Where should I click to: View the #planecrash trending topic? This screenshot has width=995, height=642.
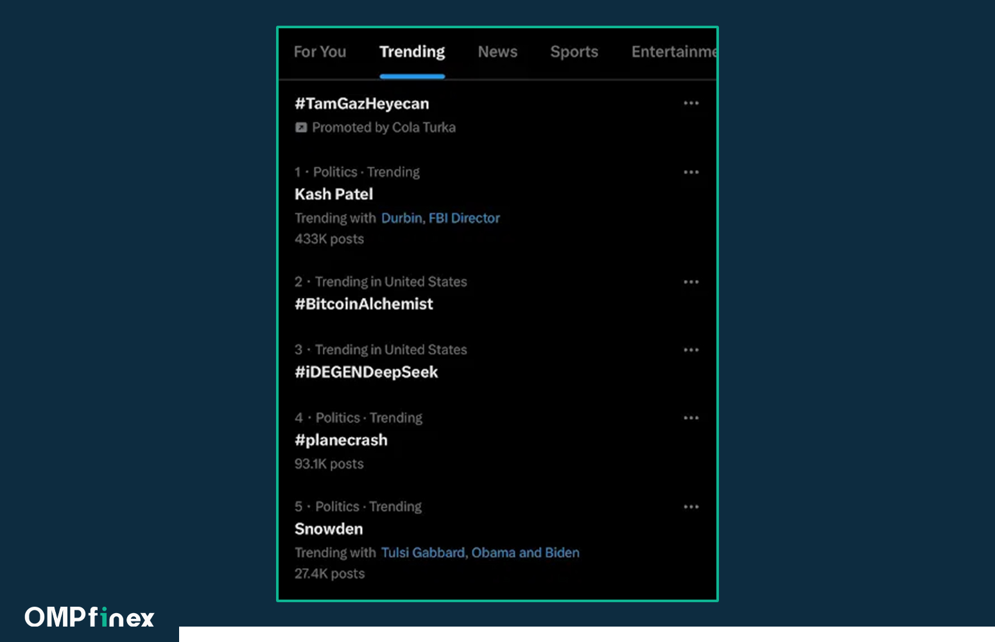click(341, 440)
